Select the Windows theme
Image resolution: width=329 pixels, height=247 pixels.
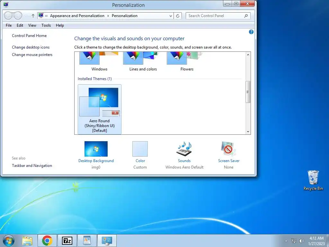pyautogui.click(x=99, y=61)
